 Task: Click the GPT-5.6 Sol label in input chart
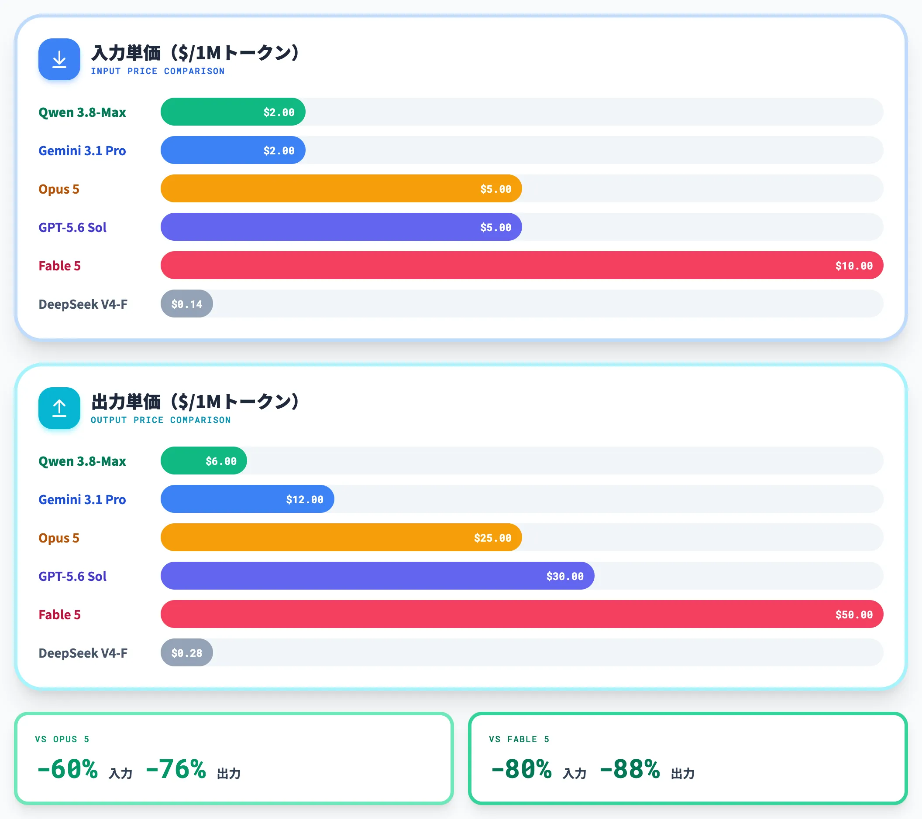(x=72, y=227)
